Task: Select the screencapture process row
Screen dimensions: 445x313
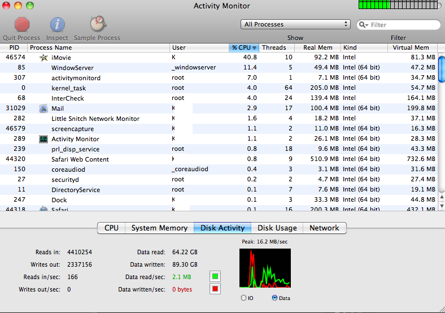Action: (x=219, y=129)
